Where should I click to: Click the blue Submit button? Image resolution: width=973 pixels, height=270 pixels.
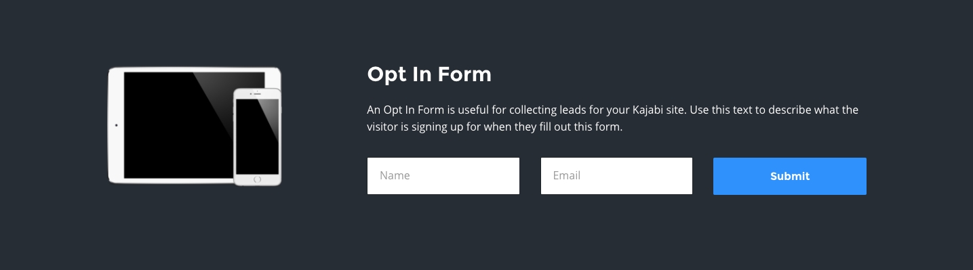pos(790,176)
